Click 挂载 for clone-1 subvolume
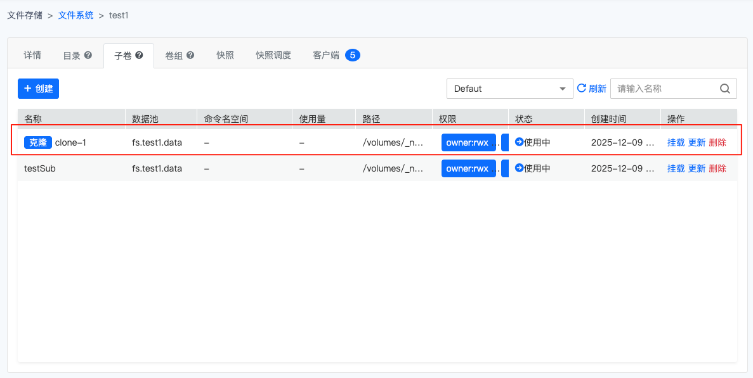Image resolution: width=753 pixels, height=378 pixels. coord(676,142)
